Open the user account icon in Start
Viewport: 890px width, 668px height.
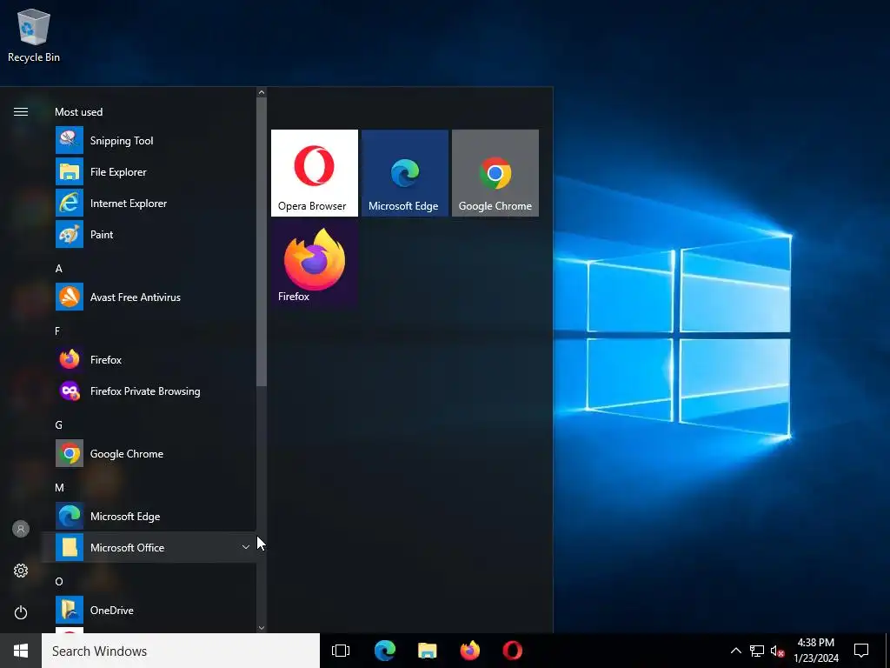click(x=21, y=529)
